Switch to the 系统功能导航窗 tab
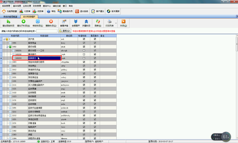Image resolution: width=238 pixels, height=143 pixels. pos(10,17)
